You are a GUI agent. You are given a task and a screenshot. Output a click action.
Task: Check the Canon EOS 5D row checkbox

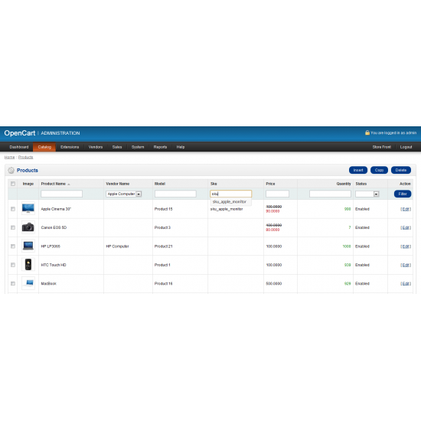pyautogui.click(x=12, y=227)
